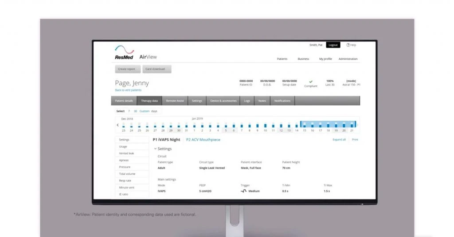Open the Therapy data tab
The image size is (454, 237).
(149, 101)
